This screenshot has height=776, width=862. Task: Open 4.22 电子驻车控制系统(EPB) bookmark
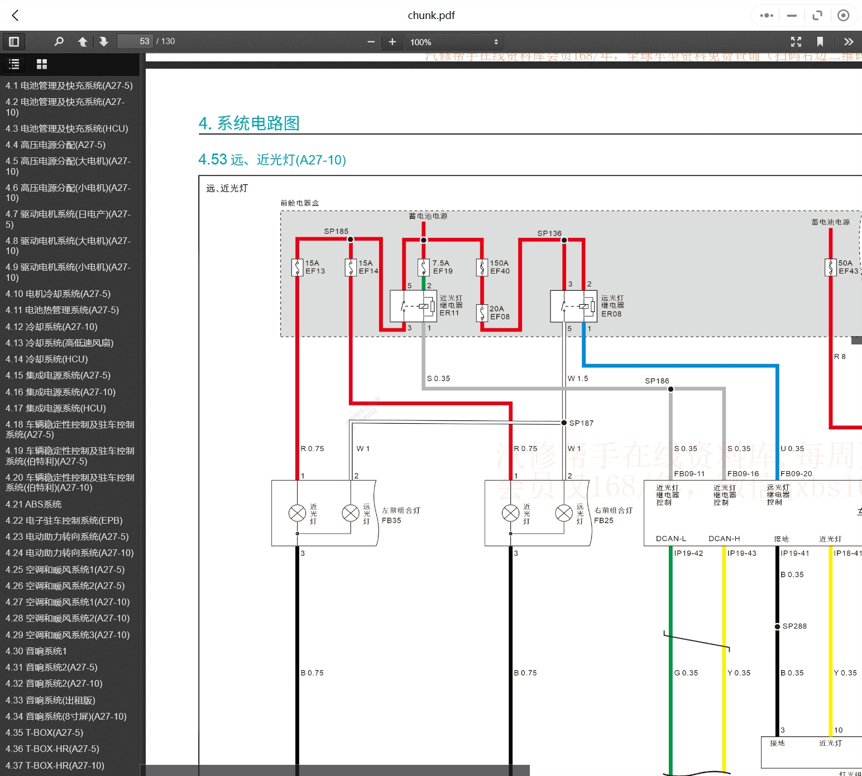click(x=64, y=520)
